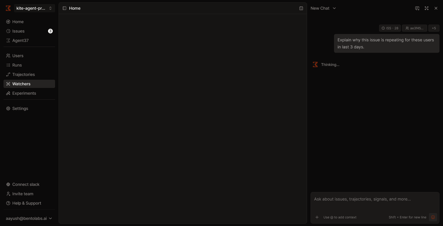Show the +5 more context items
443x226 pixels.
pos(434,28)
